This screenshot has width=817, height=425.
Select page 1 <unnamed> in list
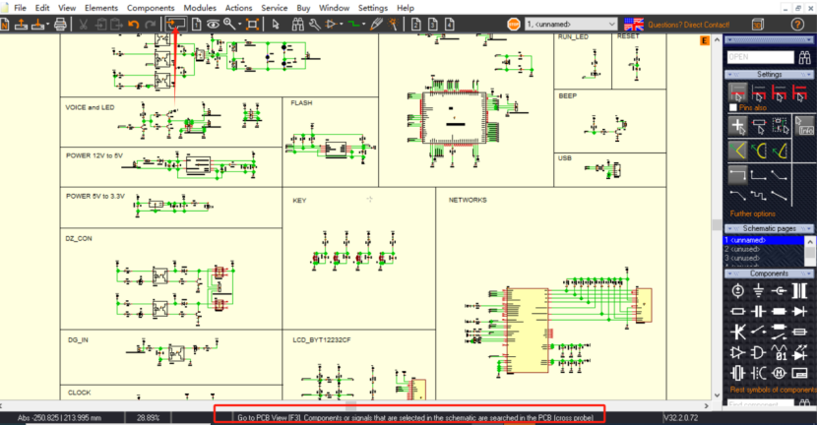coord(764,240)
